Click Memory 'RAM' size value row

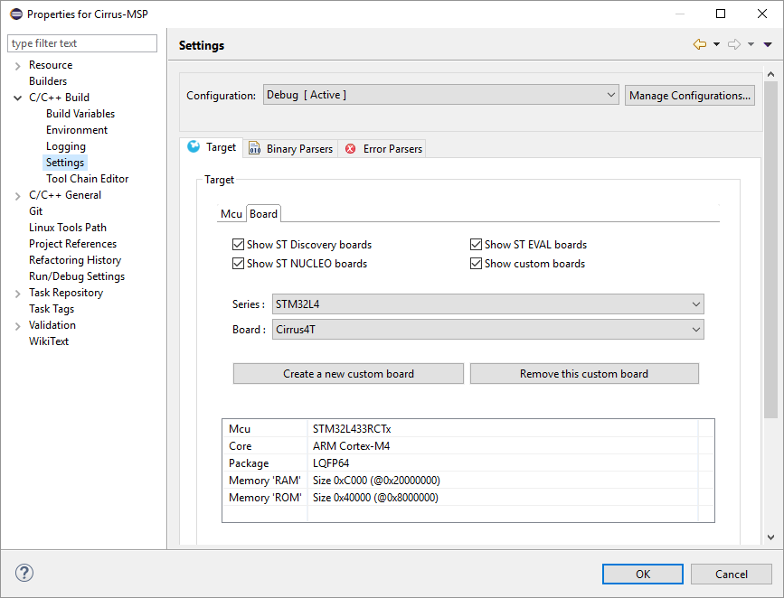point(376,480)
